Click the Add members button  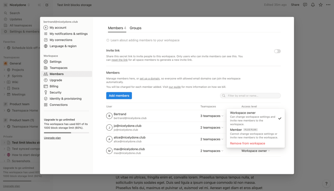119,96
